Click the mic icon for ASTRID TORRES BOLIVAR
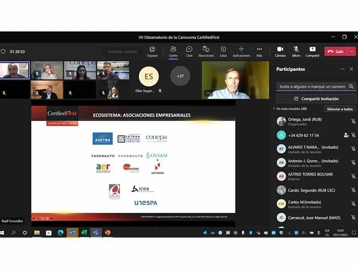This screenshot has width=358, height=269. coord(354,176)
